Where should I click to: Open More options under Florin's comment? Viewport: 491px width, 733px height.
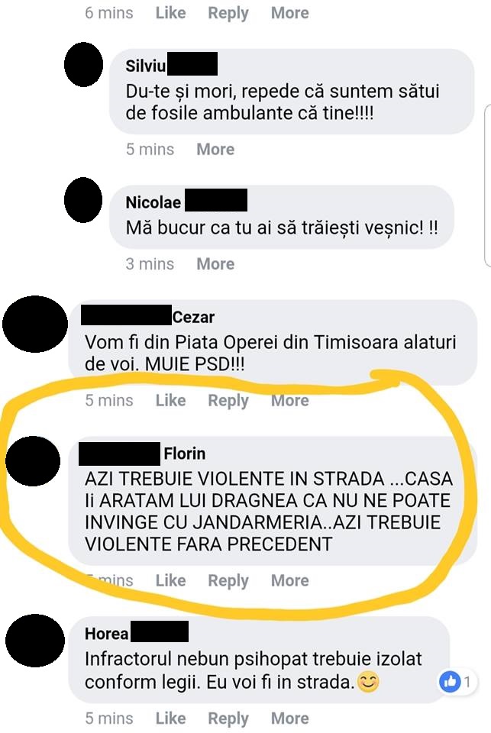coord(290,580)
